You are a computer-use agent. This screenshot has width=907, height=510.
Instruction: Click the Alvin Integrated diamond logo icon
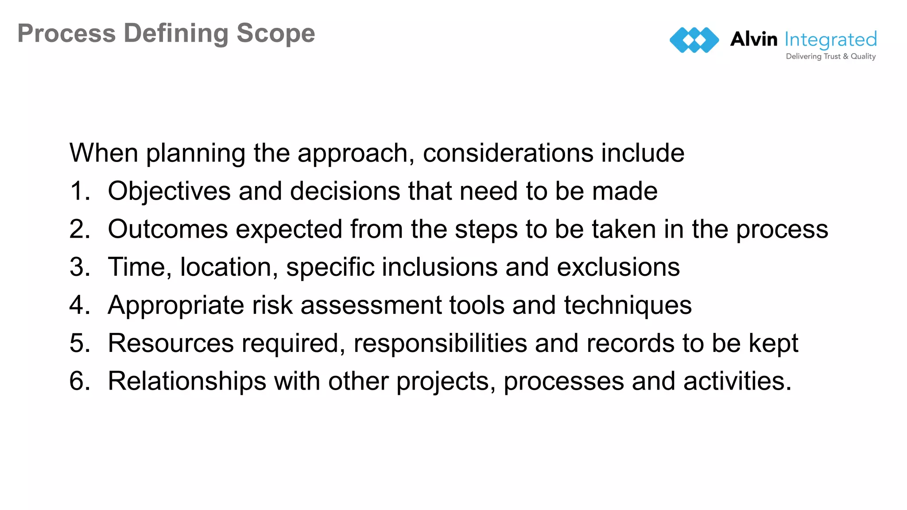694,40
